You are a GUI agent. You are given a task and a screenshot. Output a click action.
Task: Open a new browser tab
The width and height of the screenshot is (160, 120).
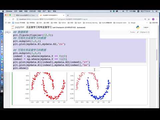(x=68, y=15)
